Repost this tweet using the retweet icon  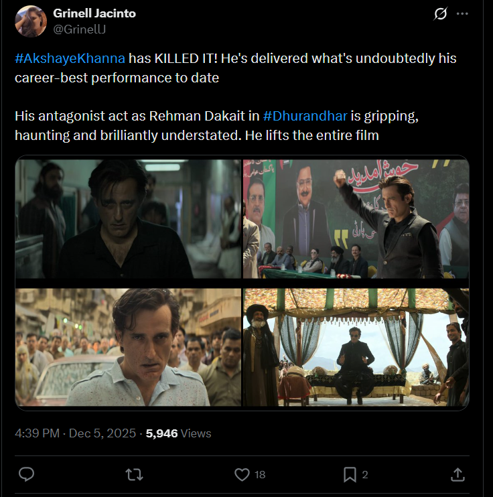(134, 474)
